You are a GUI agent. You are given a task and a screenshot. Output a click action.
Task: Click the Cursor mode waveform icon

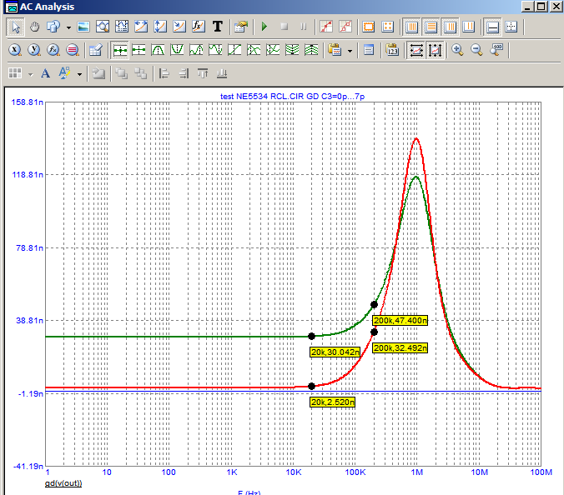122,27
